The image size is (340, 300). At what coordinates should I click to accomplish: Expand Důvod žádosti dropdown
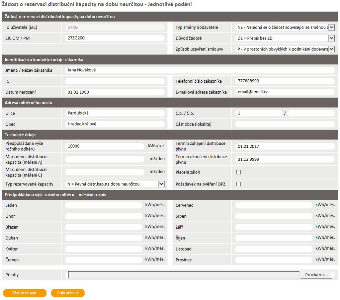pos(285,38)
